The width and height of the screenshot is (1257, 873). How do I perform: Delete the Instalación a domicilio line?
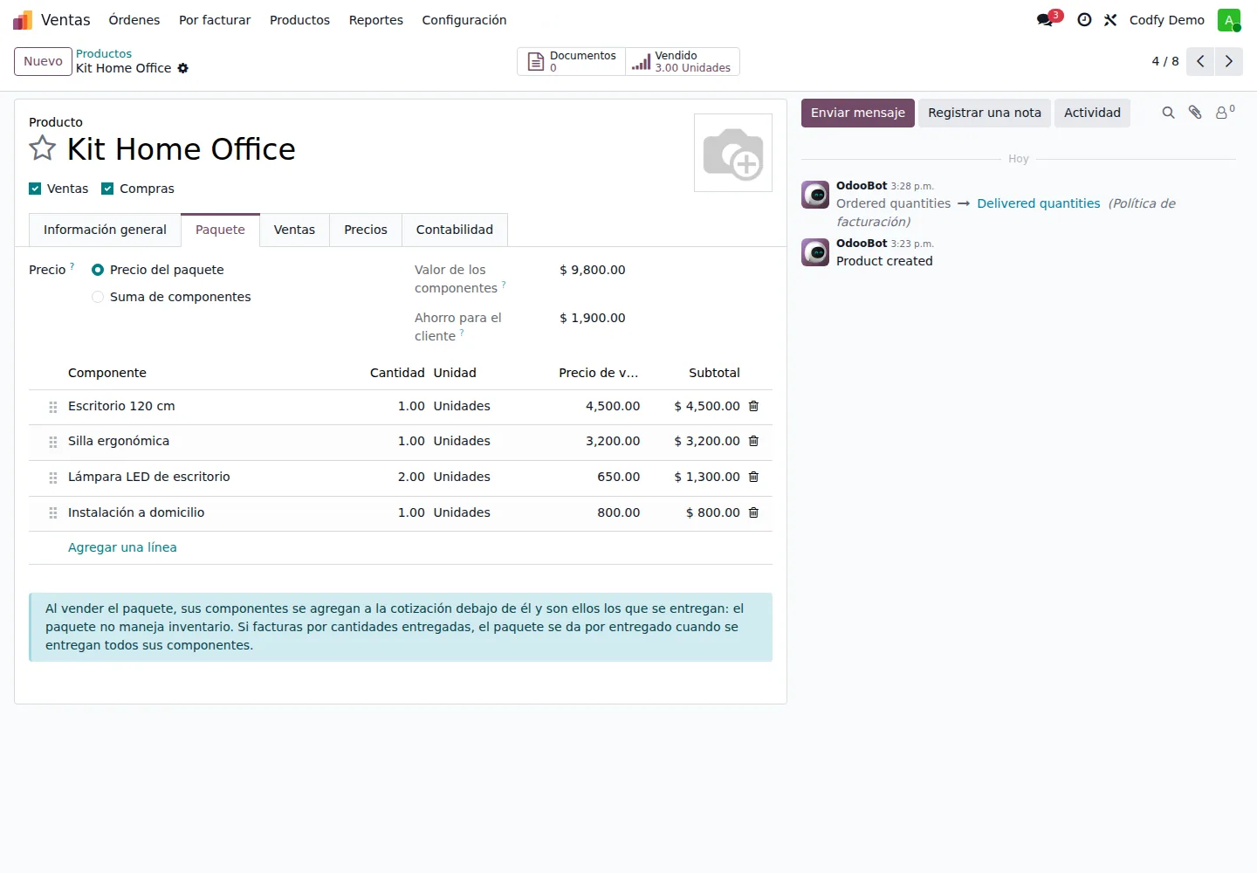pyautogui.click(x=753, y=512)
